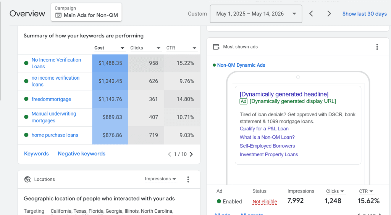
Task: Click Qualify for a P&L Loan sitelink
Action: click(264, 128)
